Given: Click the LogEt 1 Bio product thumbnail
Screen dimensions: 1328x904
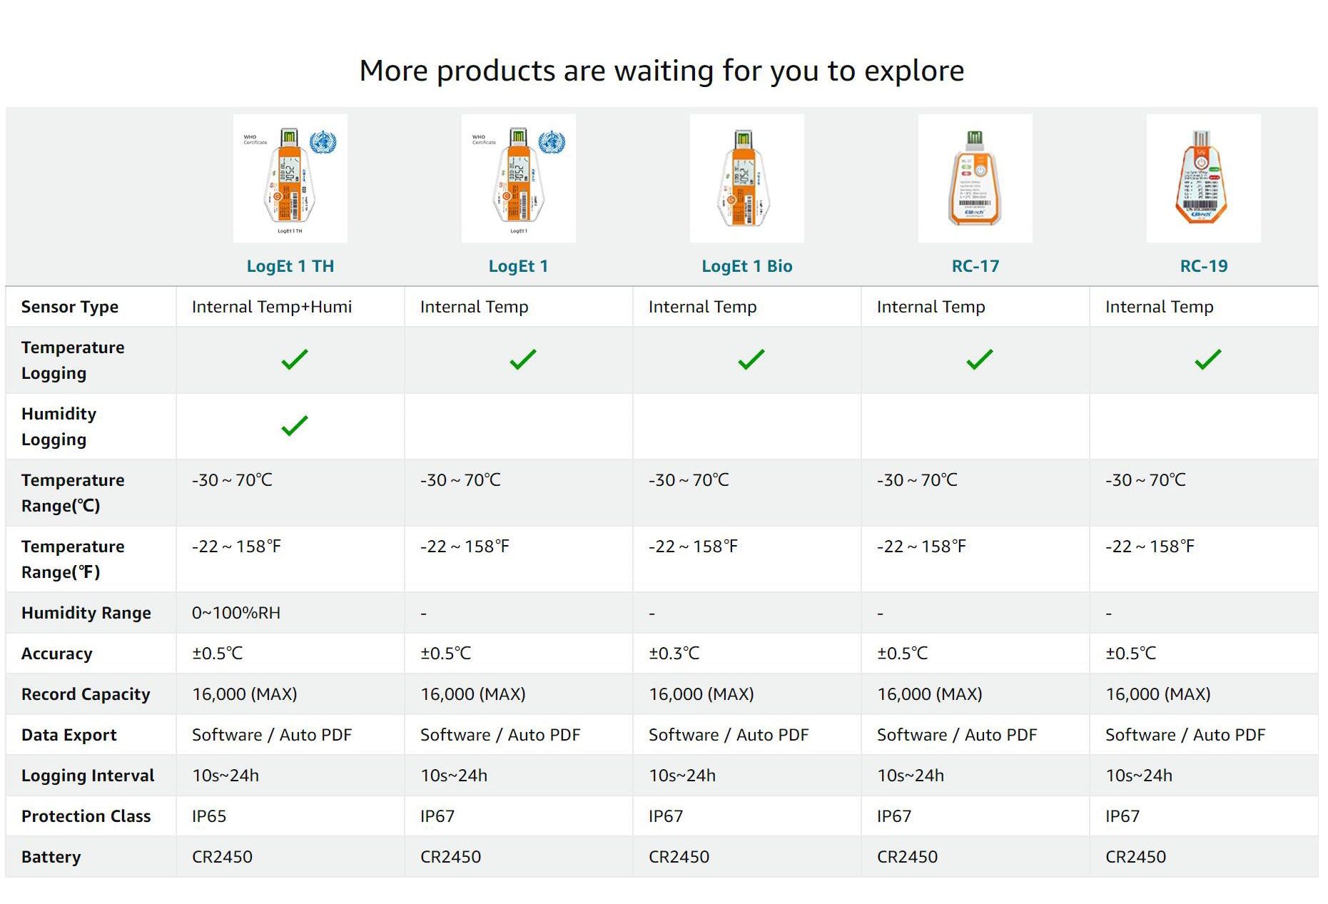Looking at the screenshot, I should pyautogui.click(x=746, y=178).
